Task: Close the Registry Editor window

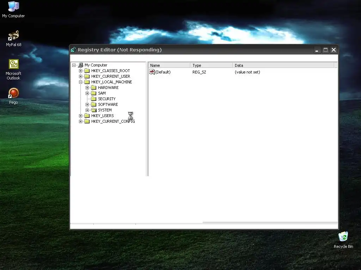Action: 334,50
